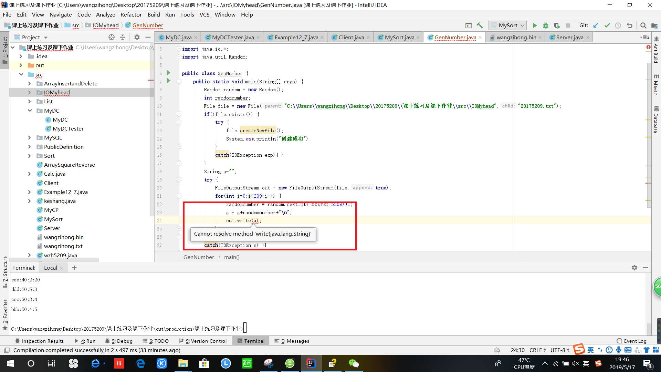Open the Analyze menu
The image size is (661, 372).
coord(105,14)
